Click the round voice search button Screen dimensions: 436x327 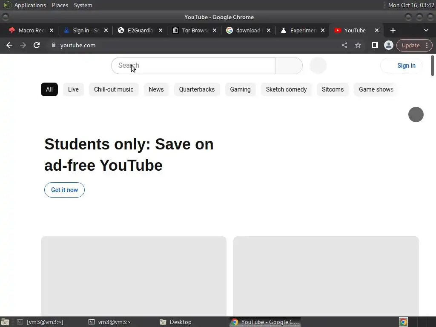click(x=318, y=66)
